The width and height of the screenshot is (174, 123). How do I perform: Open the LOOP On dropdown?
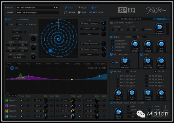(17, 38)
